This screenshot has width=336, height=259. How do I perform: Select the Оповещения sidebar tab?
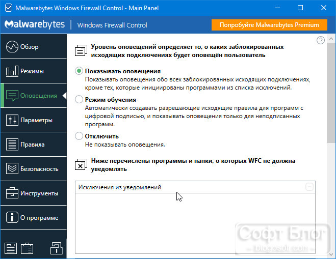tap(34, 95)
